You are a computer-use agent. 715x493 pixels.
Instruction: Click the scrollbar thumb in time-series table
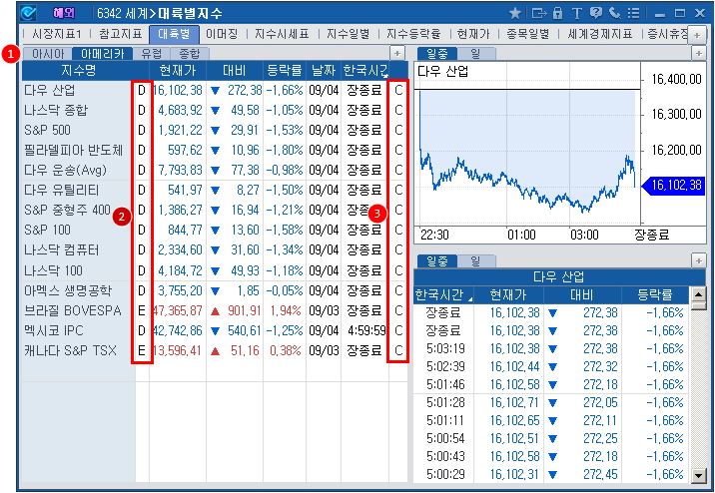(698, 304)
